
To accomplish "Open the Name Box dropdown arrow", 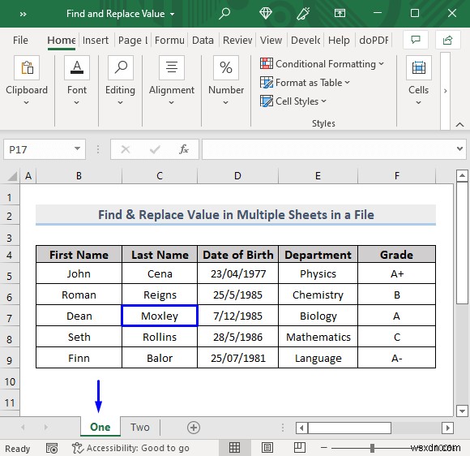I will (x=77, y=148).
